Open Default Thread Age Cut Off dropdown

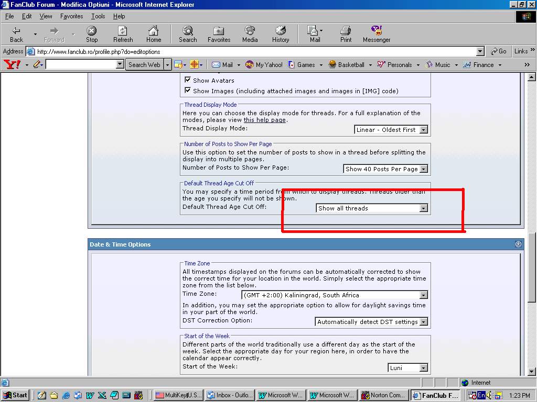click(372, 208)
